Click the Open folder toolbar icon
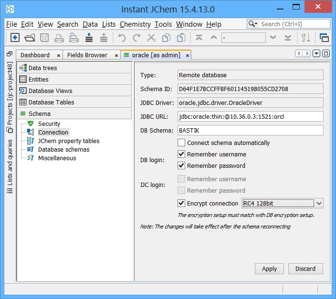This screenshot has height=299, width=336. tap(30, 38)
